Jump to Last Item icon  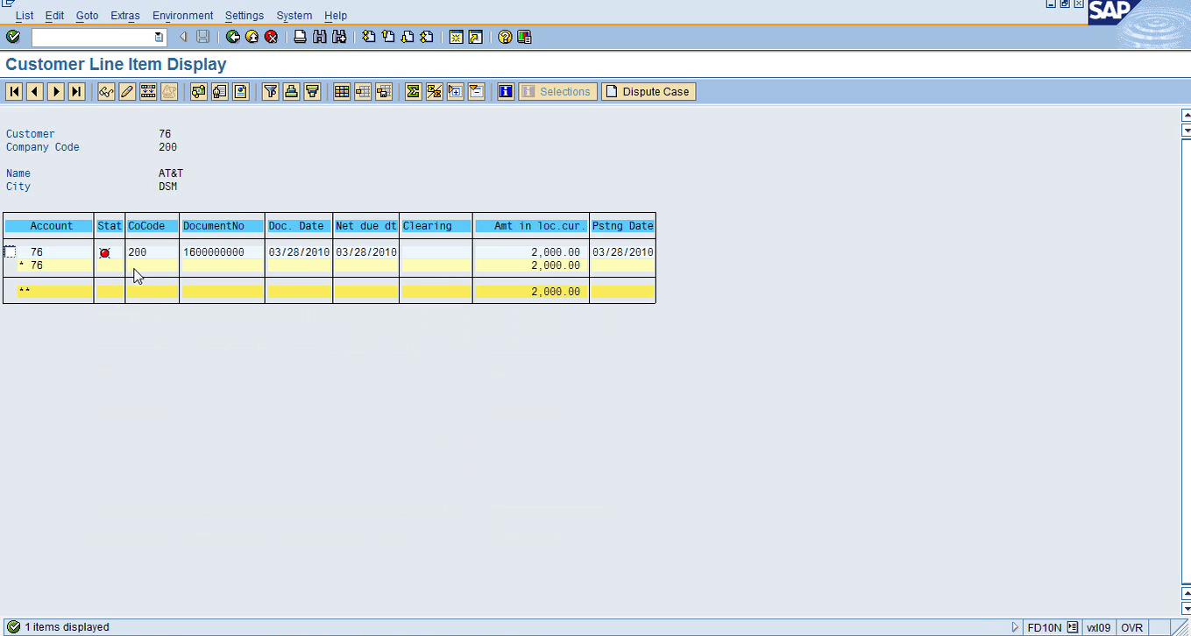point(77,91)
